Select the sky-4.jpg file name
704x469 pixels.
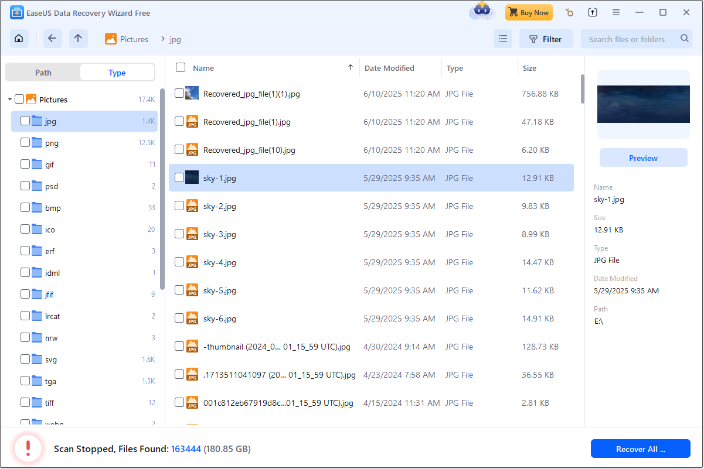tap(220, 262)
